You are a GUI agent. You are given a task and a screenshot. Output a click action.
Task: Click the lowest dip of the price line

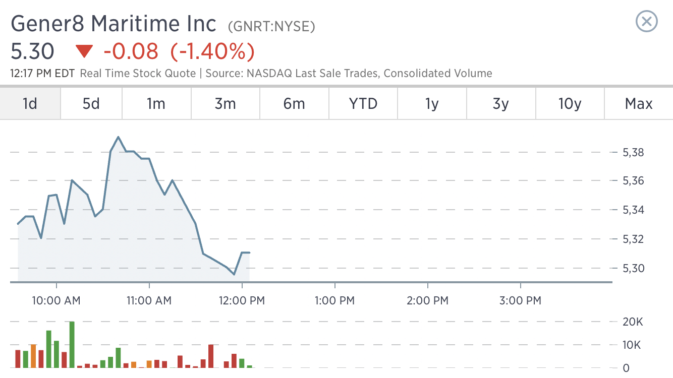(234, 274)
